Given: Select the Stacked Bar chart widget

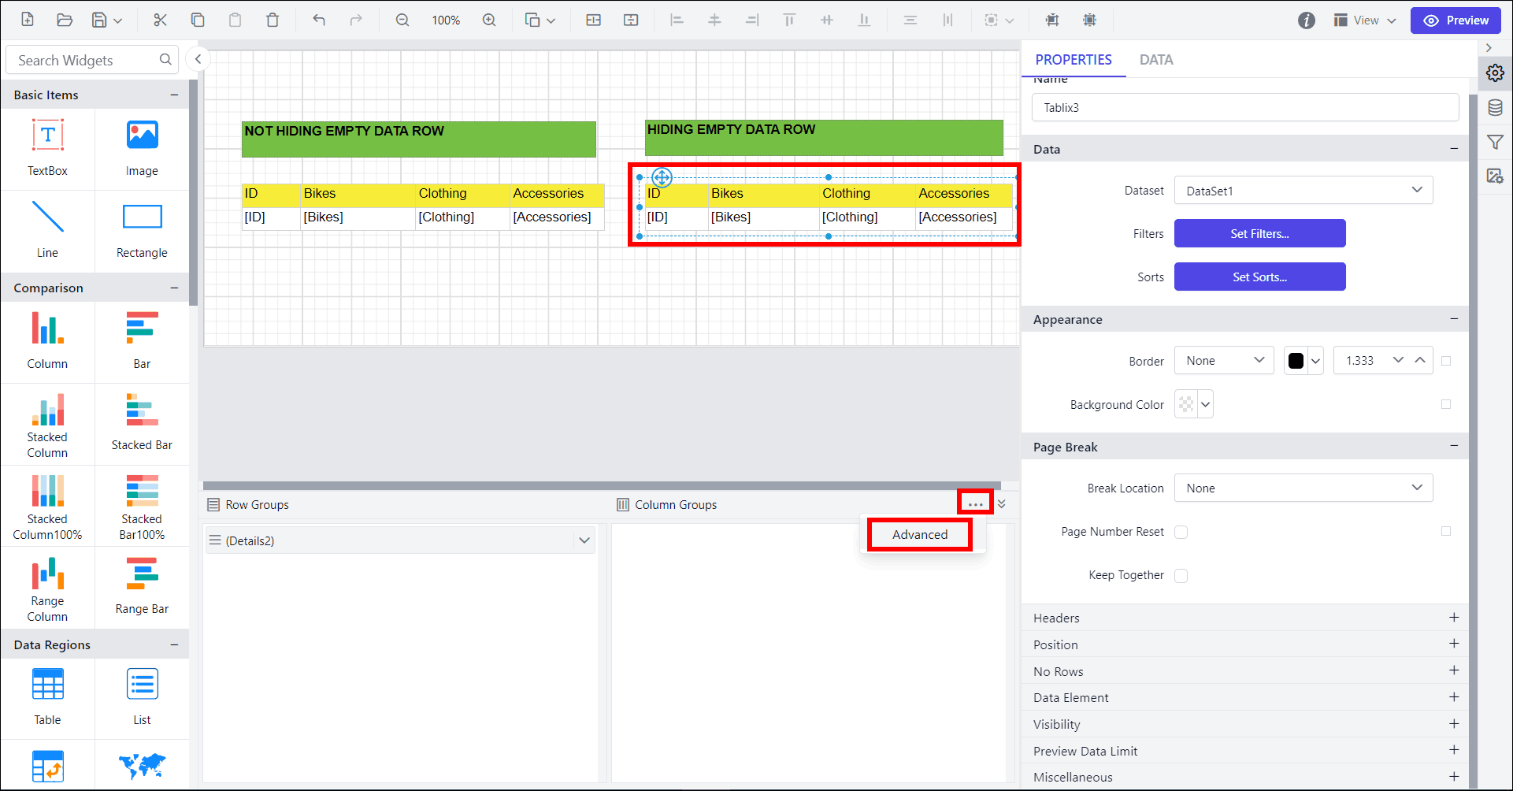Looking at the screenshot, I should [142, 421].
